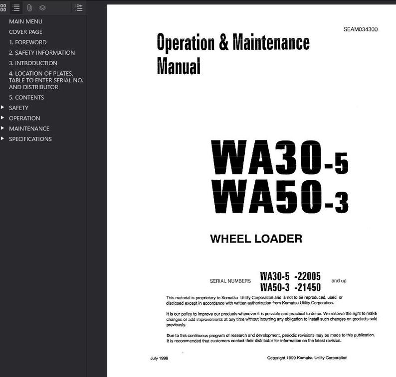This screenshot has height=377, width=396.
Task: Click the outline options icon at sidebar right
Action: (79, 8)
